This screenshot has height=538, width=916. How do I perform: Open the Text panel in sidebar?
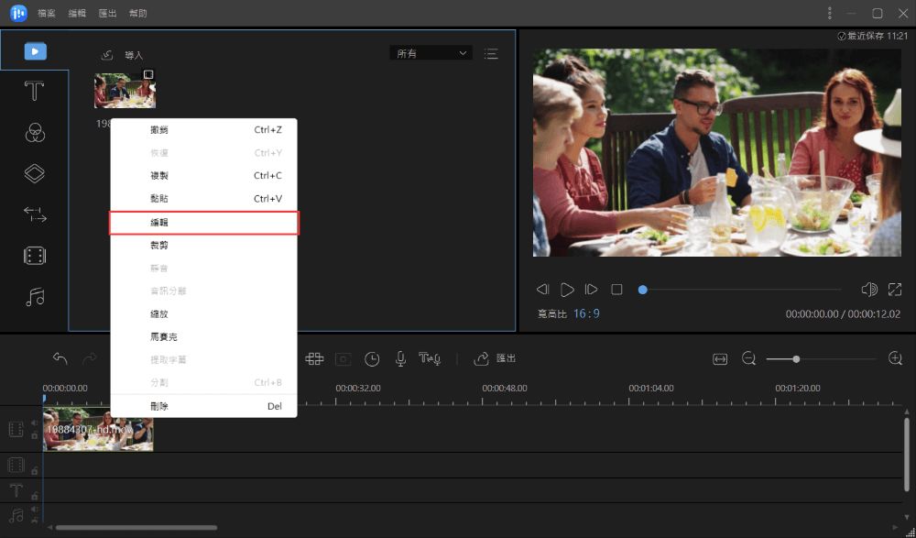(x=35, y=92)
